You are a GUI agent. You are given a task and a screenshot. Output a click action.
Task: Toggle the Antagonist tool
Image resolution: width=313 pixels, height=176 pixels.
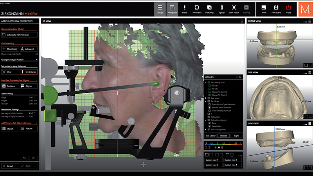pos(171,9)
